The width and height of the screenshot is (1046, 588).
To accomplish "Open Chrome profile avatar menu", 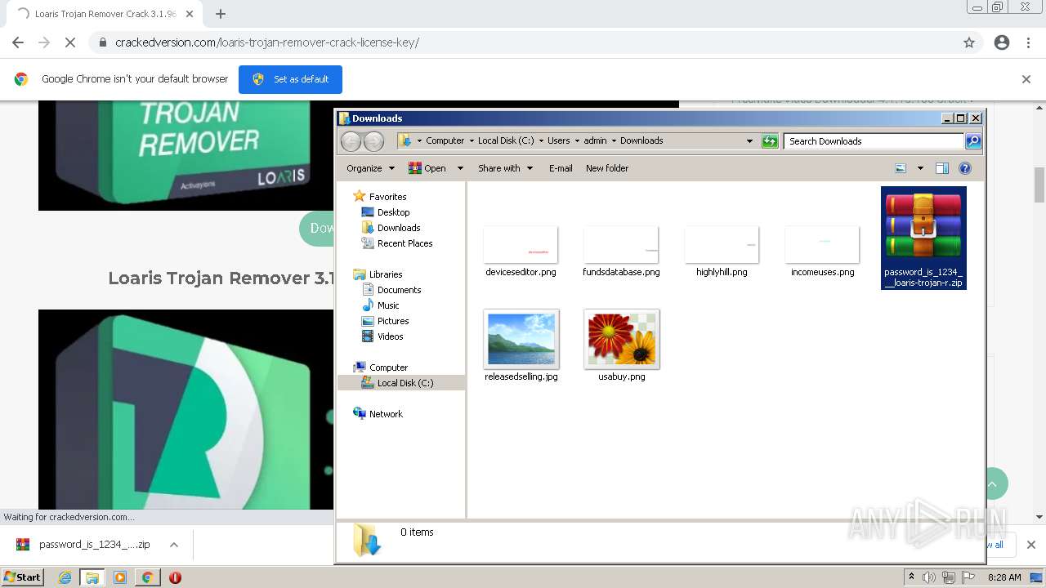I will click(x=1002, y=42).
